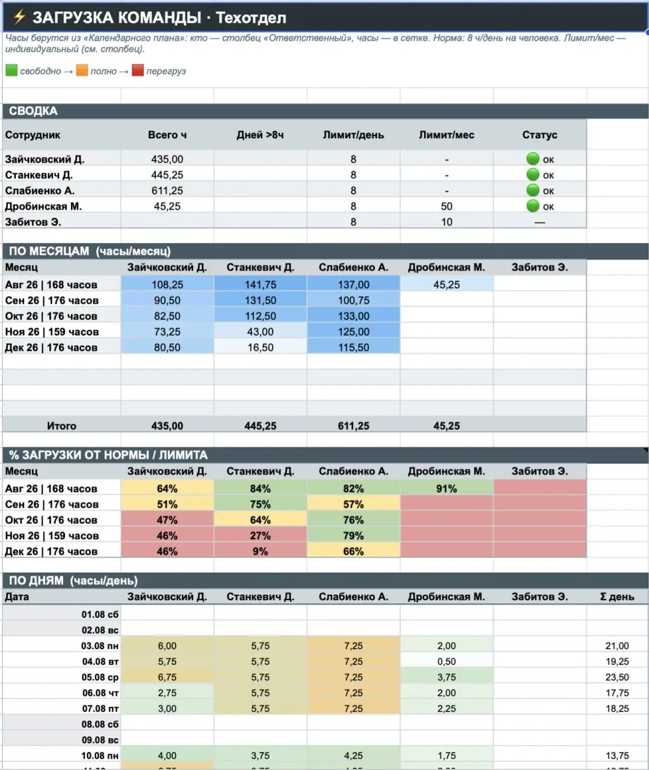This screenshot has width=649, height=770.
Task: Click the green status circle for Станкевич Д.
Action: [x=533, y=174]
